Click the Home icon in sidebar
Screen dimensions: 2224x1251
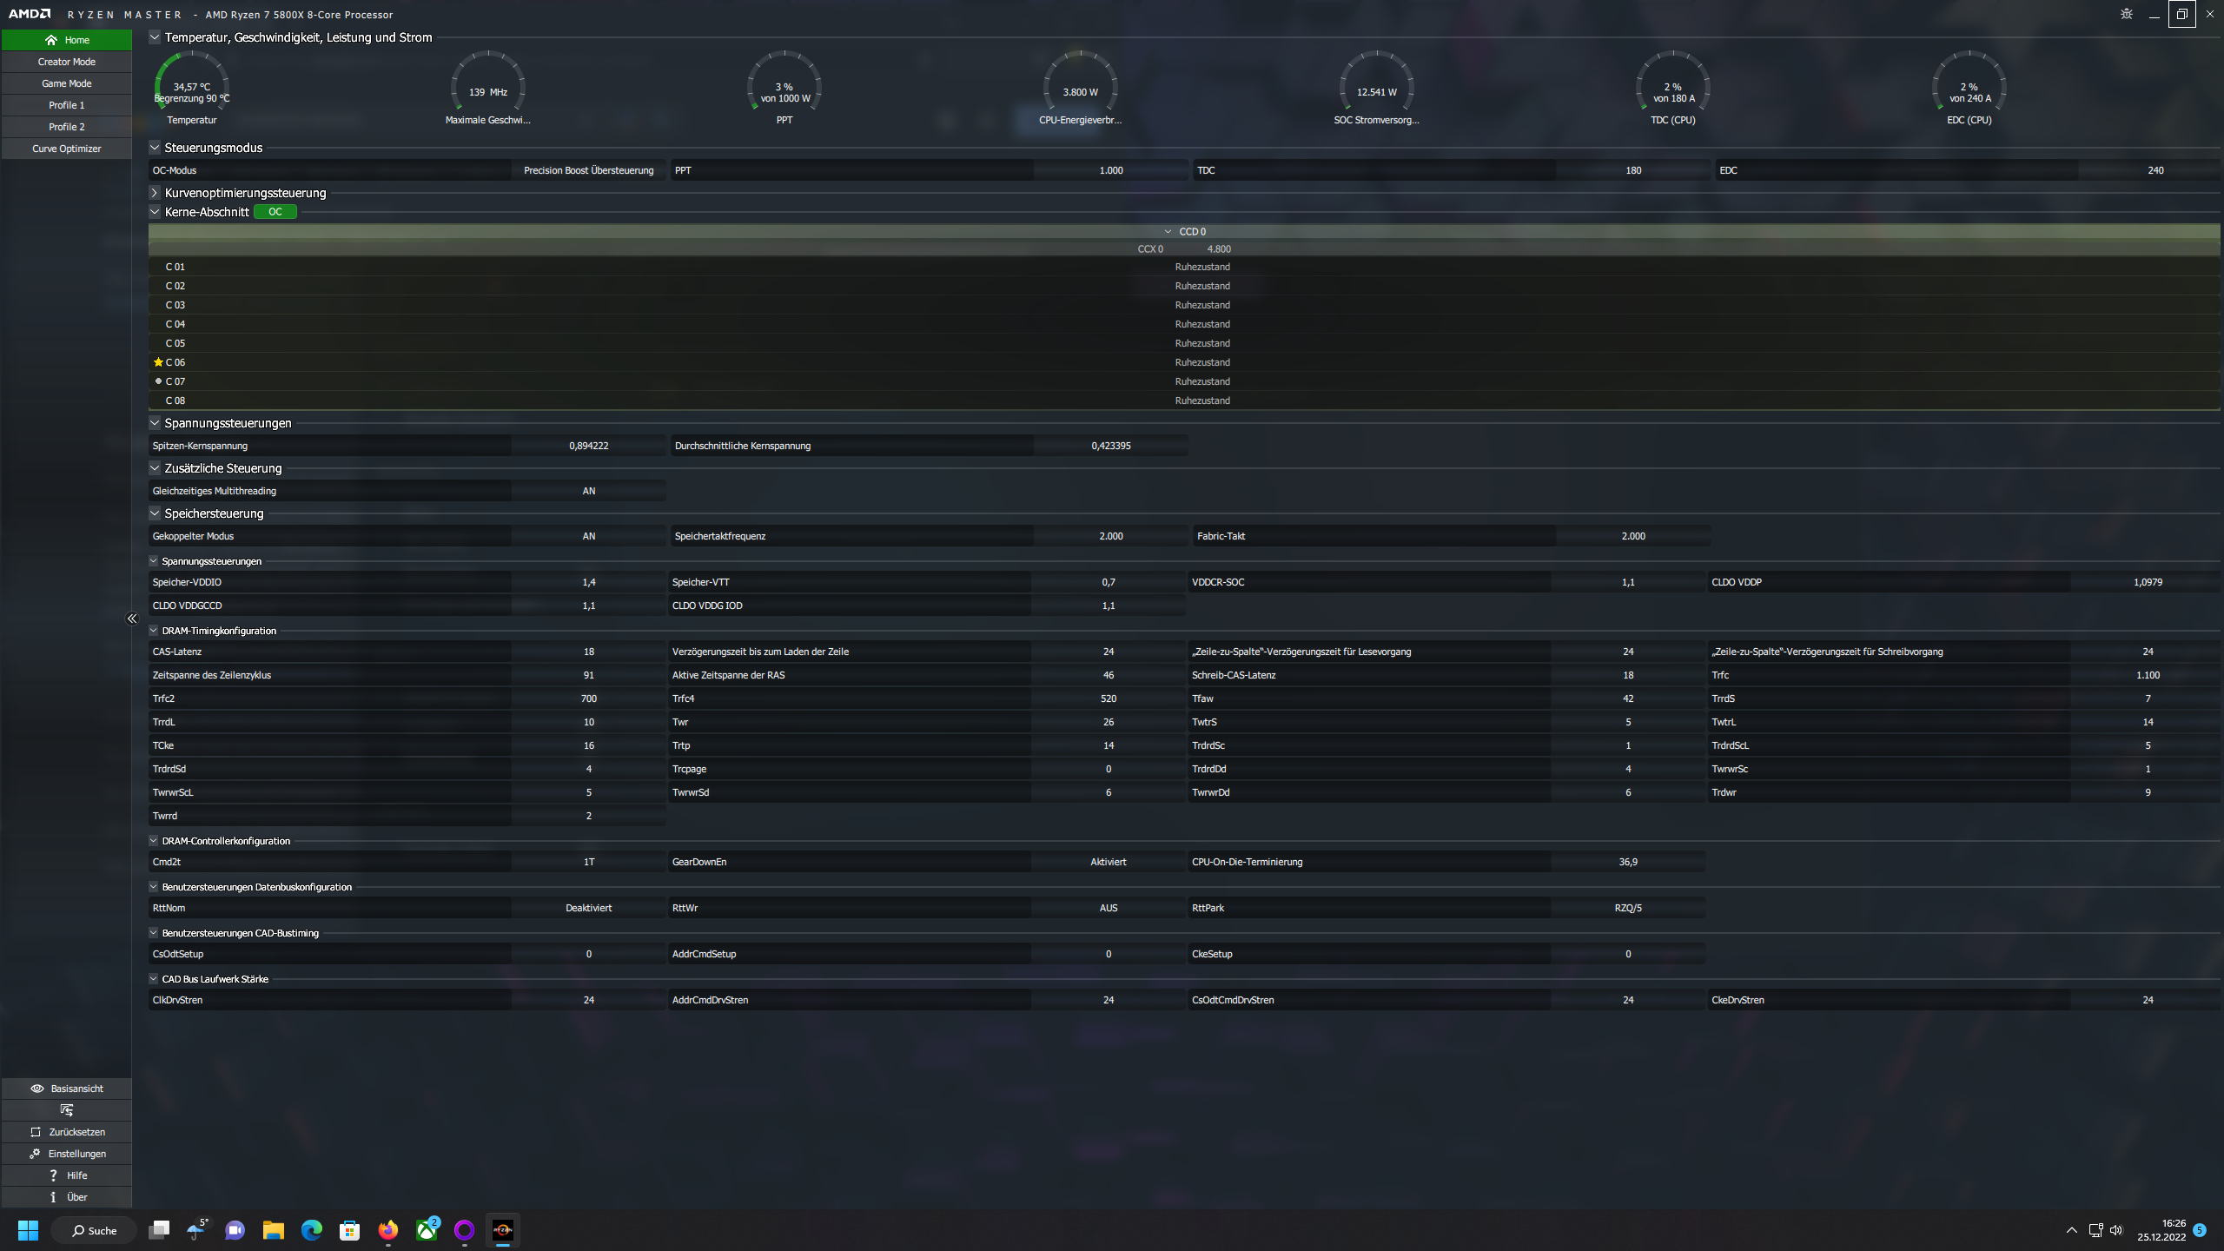pyautogui.click(x=51, y=40)
